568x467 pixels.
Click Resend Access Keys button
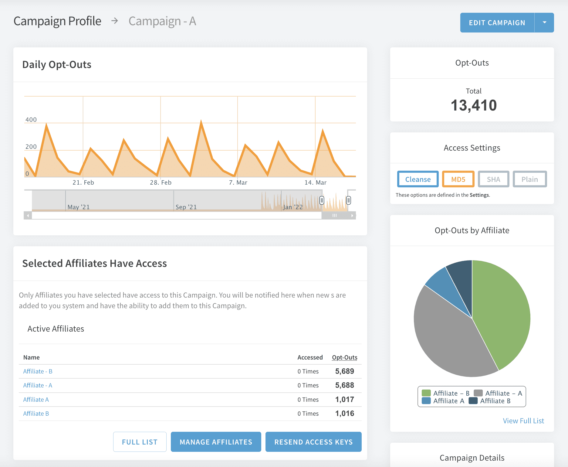[313, 442]
